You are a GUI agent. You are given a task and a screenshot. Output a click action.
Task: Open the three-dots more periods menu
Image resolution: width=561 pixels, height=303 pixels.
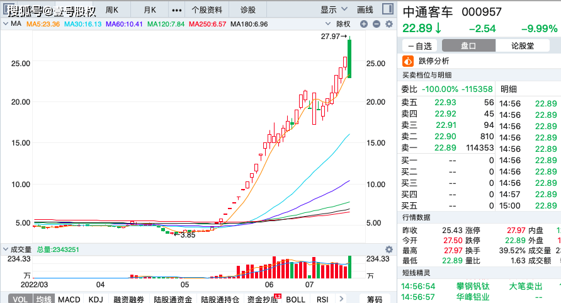(x=177, y=10)
